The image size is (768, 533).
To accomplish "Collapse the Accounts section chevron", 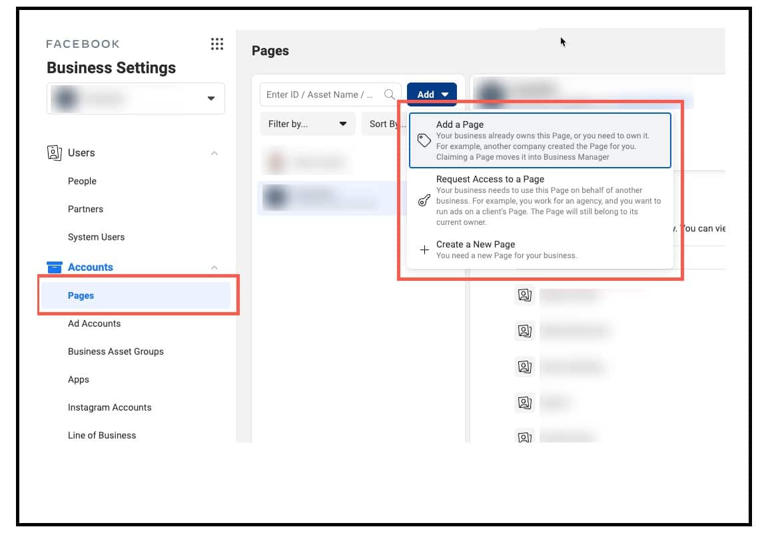I will pos(214,267).
